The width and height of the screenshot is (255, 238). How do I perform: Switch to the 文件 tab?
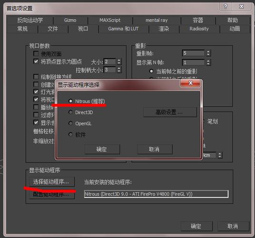tap(53, 29)
